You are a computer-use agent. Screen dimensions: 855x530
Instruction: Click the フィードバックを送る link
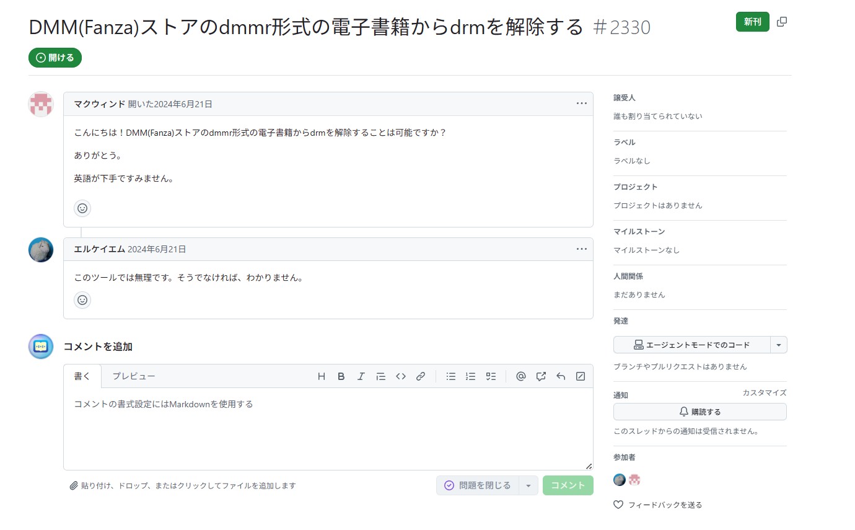click(665, 505)
